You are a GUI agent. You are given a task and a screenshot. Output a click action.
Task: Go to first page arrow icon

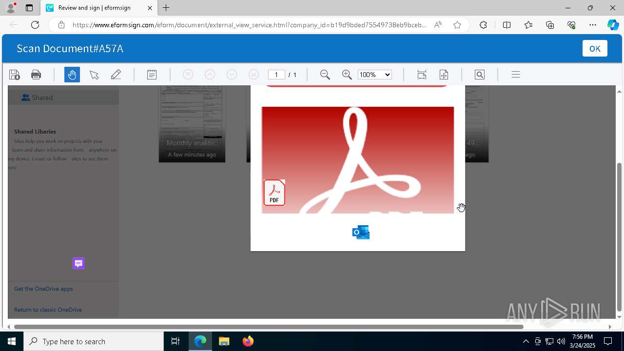[188, 75]
